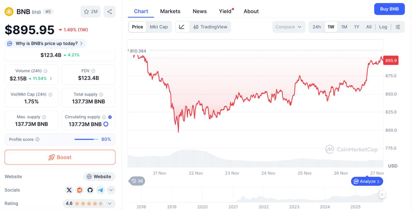This screenshot has height=210, width=412.
Task: Click the Telegram social icon
Action: point(100,190)
